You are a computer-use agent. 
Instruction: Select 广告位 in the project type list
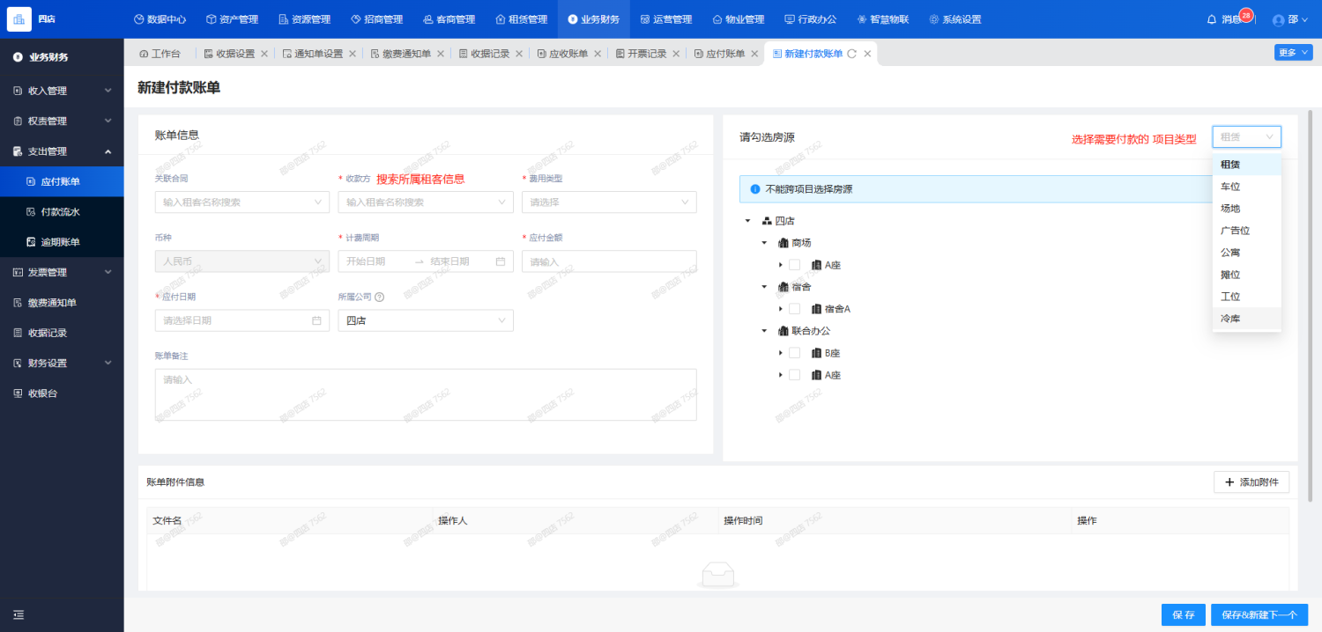(1247, 231)
